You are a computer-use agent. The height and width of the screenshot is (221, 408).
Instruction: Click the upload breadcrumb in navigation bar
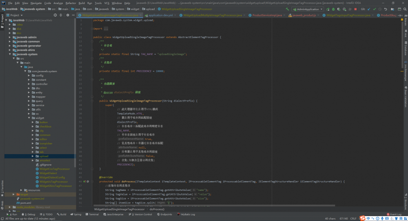[x=150, y=9]
